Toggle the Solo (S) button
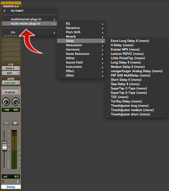 (6, 123)
